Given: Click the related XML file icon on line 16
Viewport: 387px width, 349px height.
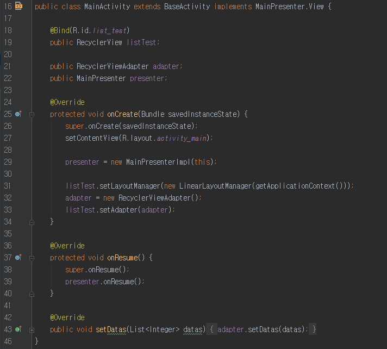Looking at the screenshot, I should pyautogui.click(x=18, y=5).
